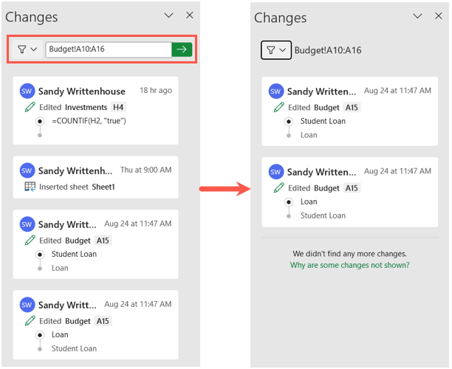
Task: Open the filter dropdown in left Changes pane
Action: tap(27, 49)
